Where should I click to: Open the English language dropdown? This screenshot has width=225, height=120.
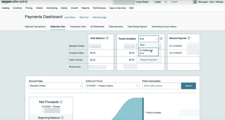[x=160, y=2]
